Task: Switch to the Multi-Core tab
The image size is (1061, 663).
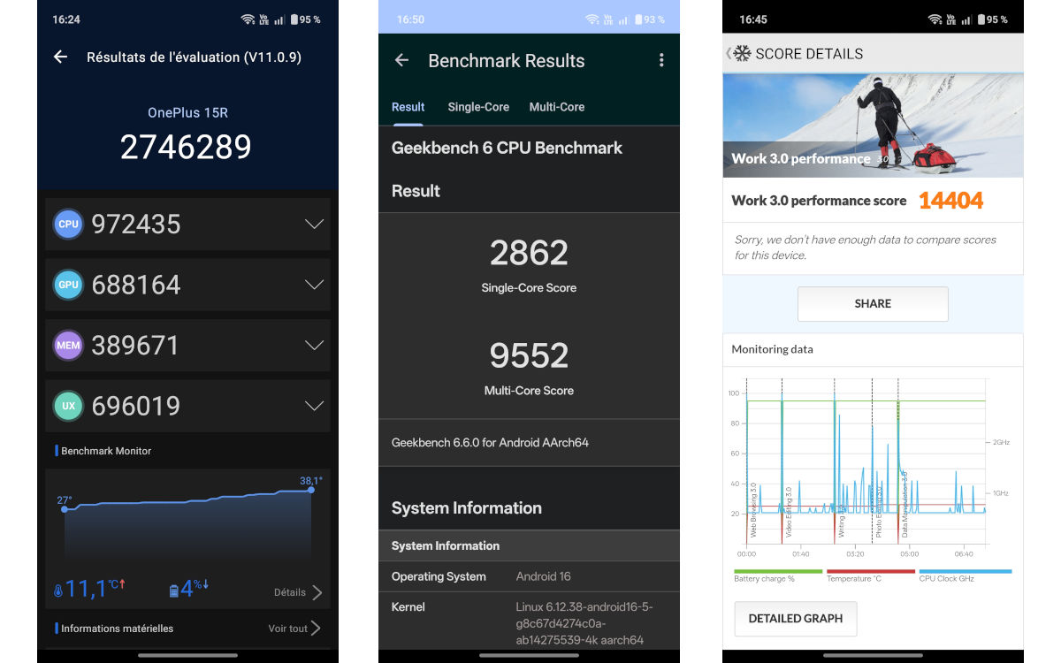Action: [556, 107]
